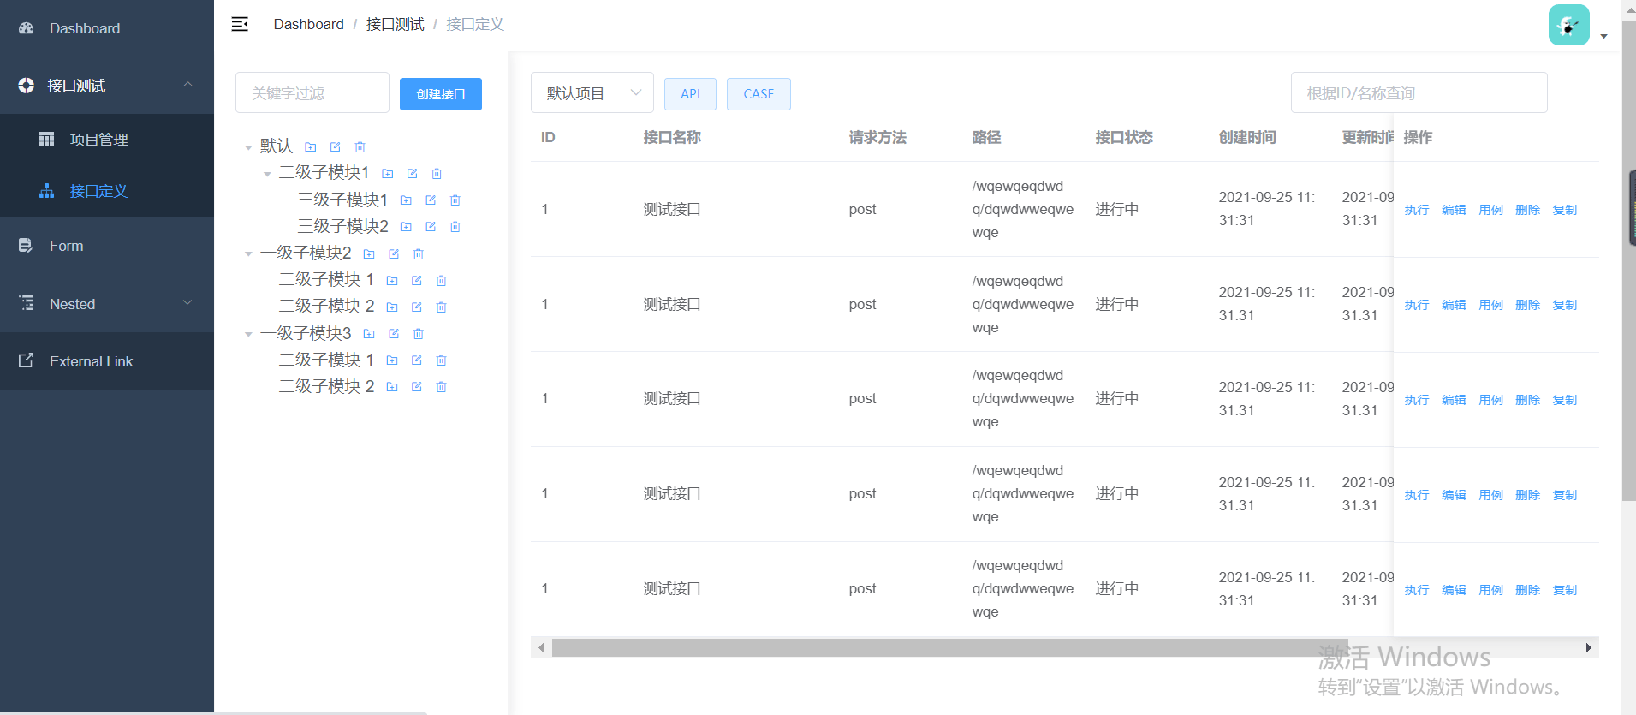Viewport: 1636px width, 715px height.
Task: Add a submodule under 默认 node
Action: pos(311,147)
